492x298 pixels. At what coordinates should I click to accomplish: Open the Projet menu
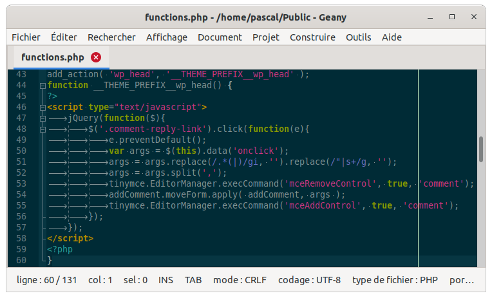pyautogui.click(x=266, y=37)
